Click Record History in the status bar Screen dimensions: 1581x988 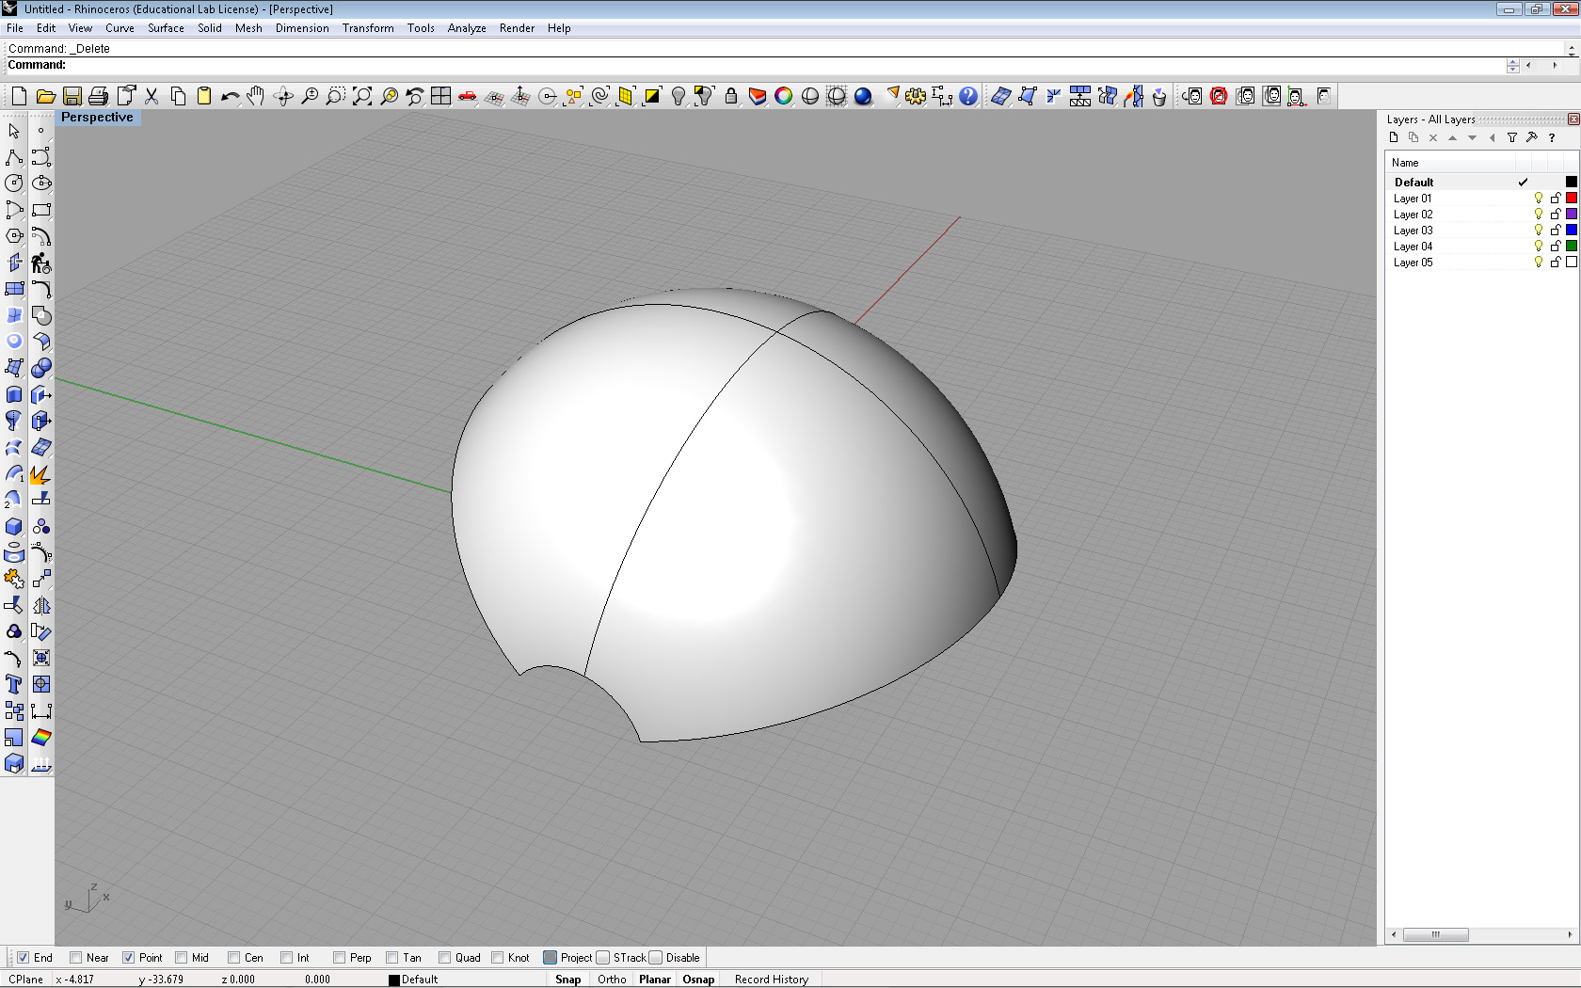(772, 980)
